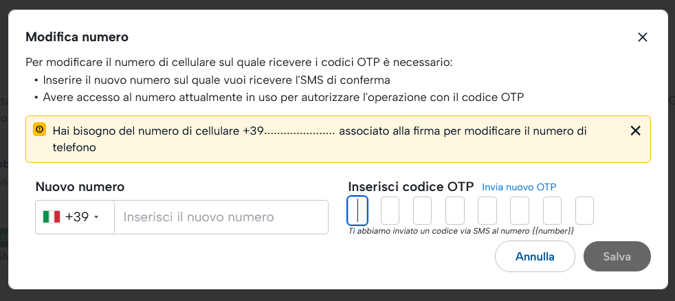This screenshot has height=301, width=675.
Task: Click the Inserisci codice OTP heading
Action: click(411, 186)
